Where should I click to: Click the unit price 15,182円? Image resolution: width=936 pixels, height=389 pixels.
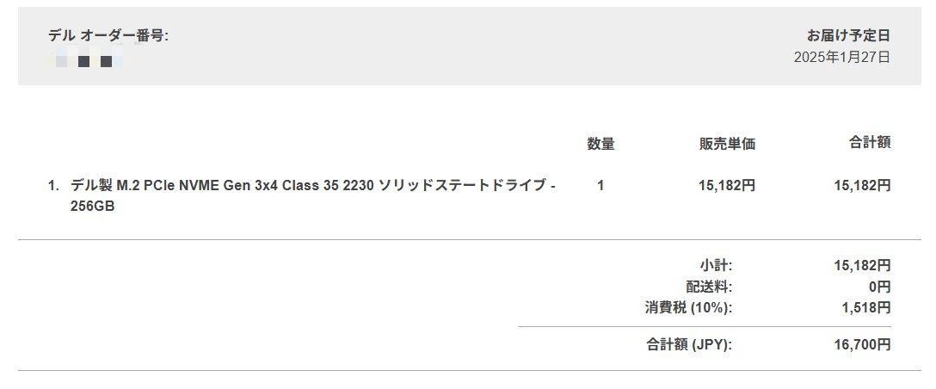tap(727, 186)
